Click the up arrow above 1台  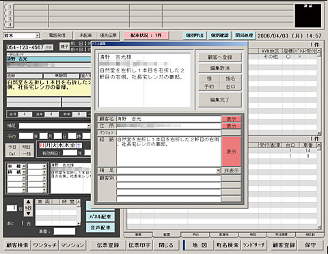point(28,201)
